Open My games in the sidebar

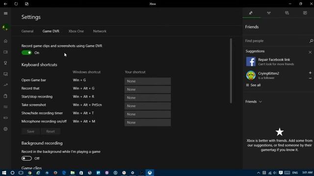(x=5, y=52)
